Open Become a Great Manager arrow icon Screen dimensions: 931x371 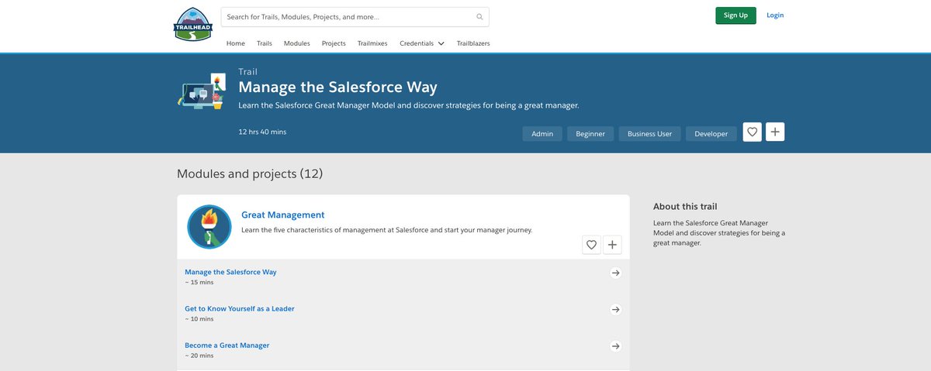(x=615, y=346)
